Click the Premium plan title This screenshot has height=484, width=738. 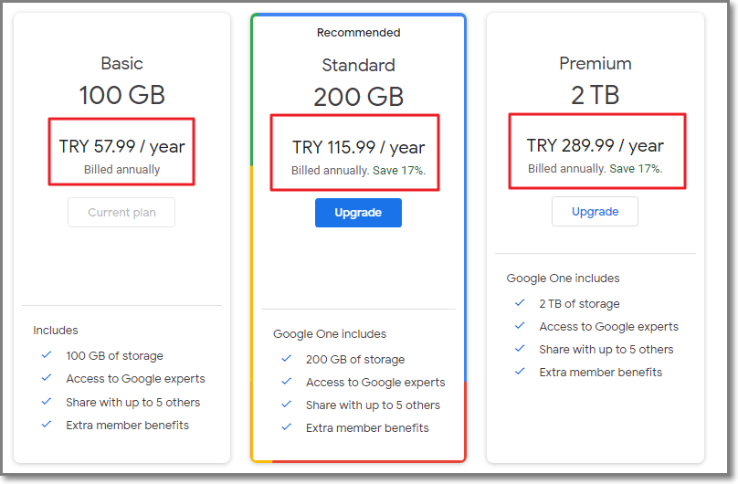click(595, 64)
